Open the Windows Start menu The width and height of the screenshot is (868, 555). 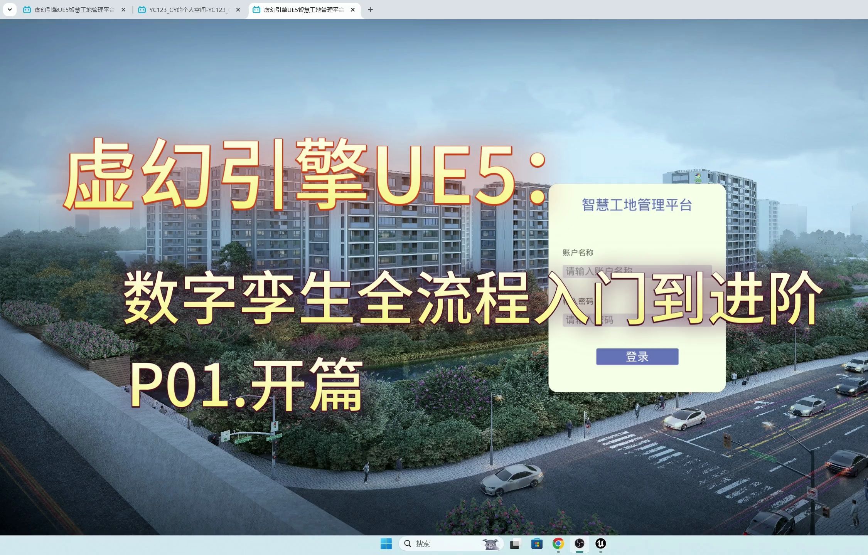pos(386,543)
